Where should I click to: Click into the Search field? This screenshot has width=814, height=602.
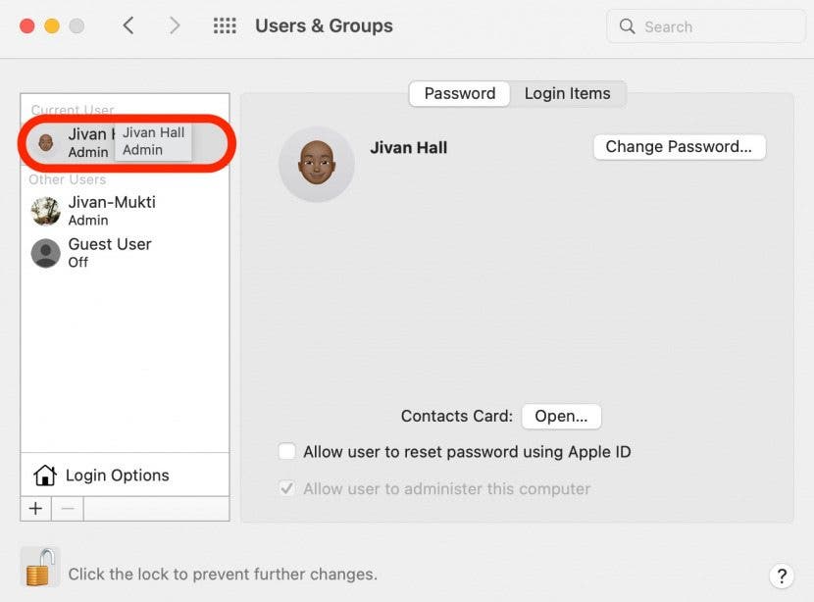click(706, 26)
